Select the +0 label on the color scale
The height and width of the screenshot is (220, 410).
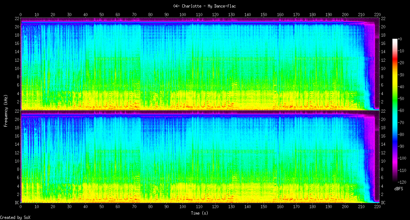pyautogui.click(x=400, y=39)
